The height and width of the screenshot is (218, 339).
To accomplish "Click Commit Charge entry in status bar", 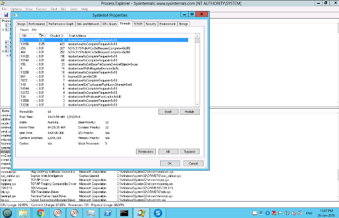I will click(48, 205).
